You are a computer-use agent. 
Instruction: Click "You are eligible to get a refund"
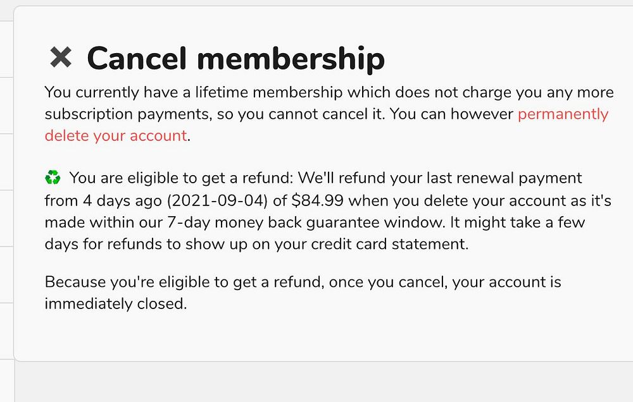click(182, 179)
